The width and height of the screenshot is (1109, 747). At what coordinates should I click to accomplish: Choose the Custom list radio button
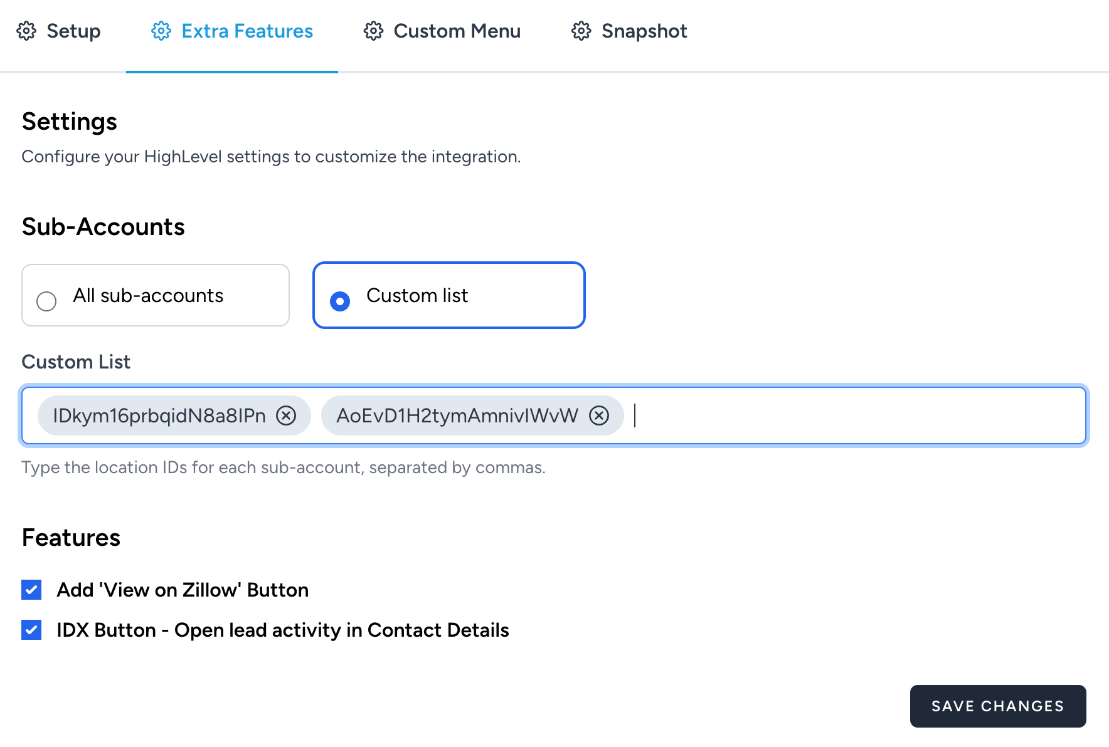[x=340, y=301]
